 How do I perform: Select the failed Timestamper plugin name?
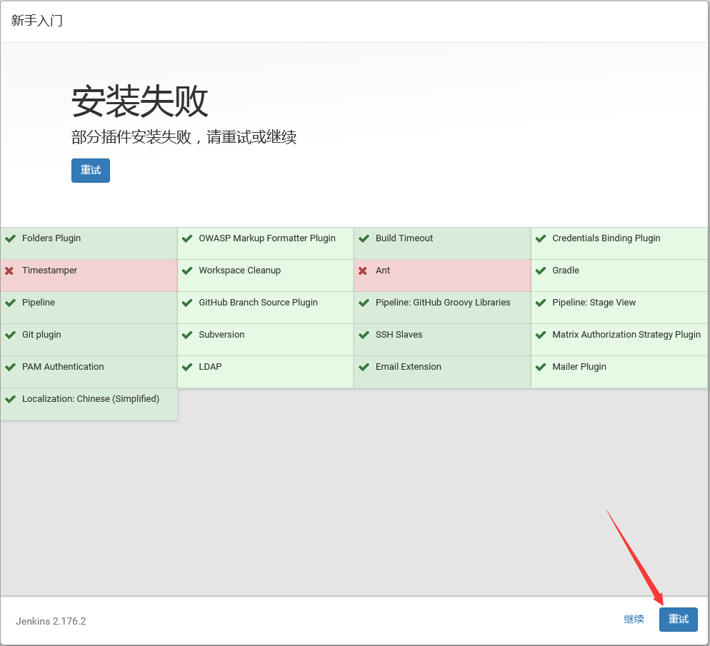[x=50, y=271]
